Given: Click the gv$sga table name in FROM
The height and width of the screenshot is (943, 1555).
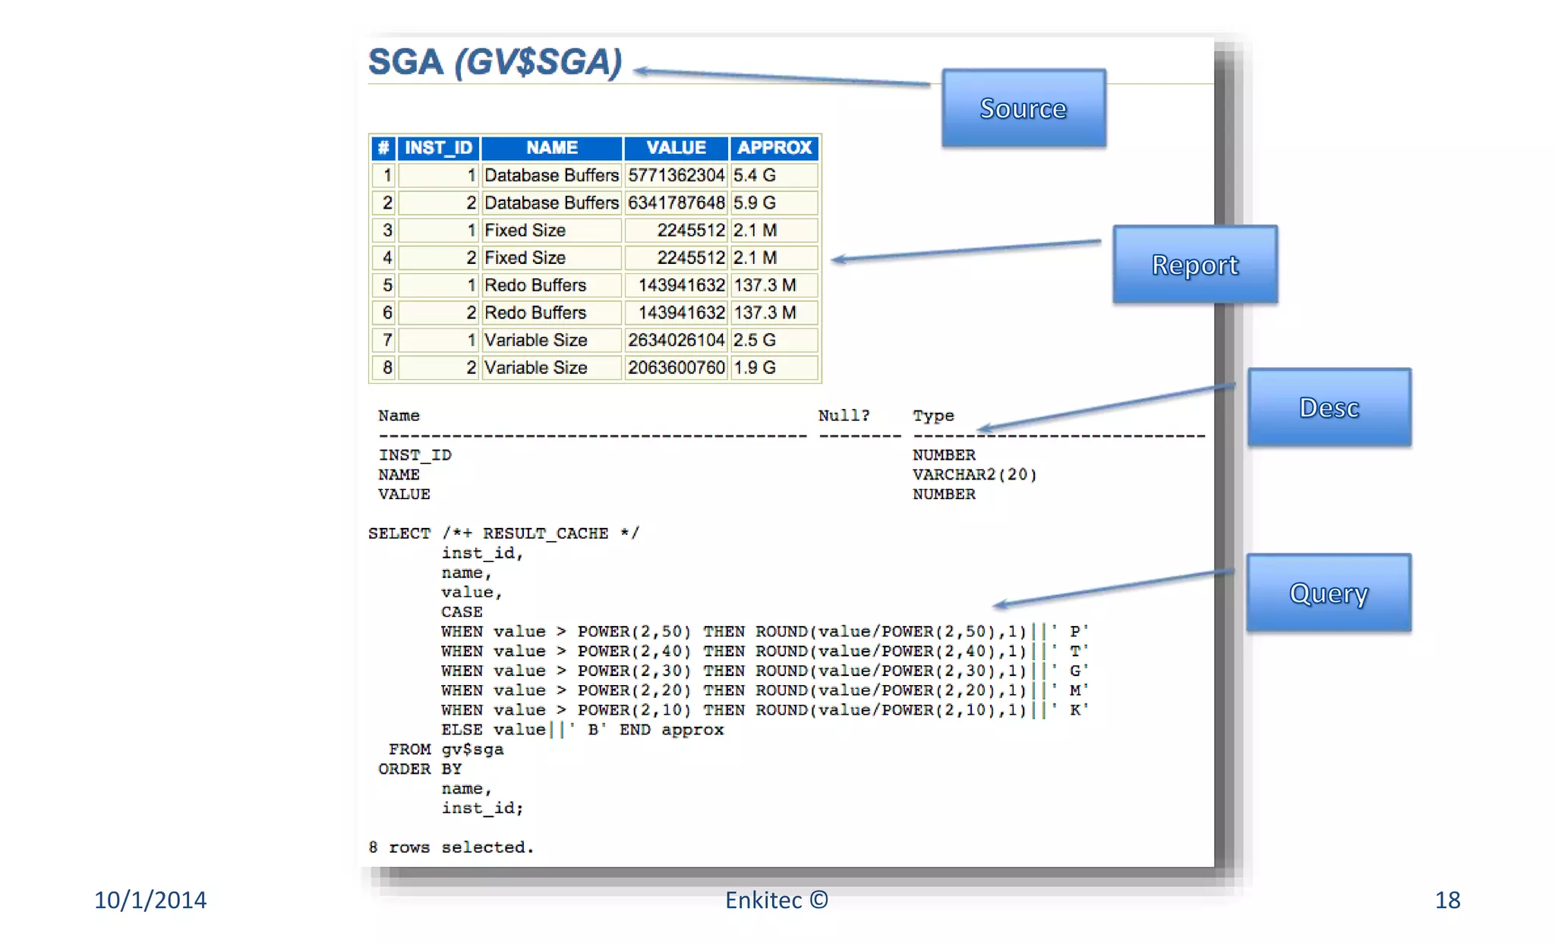Looking at the screenshot, I should [x=472, y=750].
